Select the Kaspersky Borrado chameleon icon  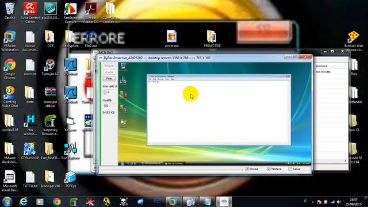tap(50, 125)
